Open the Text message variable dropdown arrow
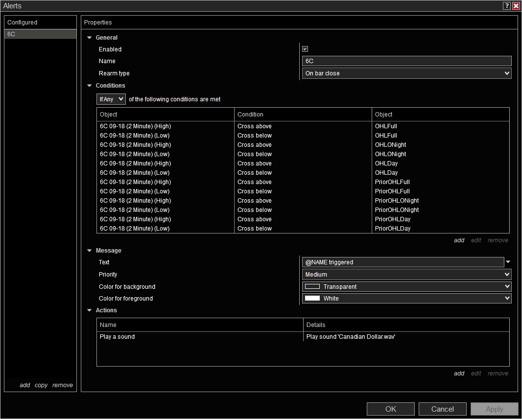 coord(508,262)
